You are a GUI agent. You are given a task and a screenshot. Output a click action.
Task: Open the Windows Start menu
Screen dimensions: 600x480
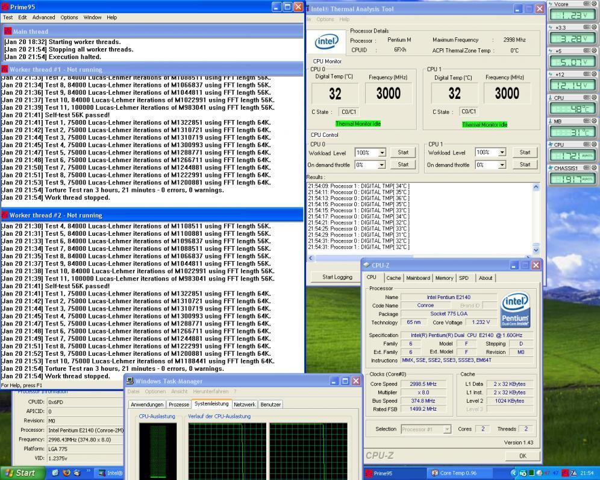tap(22, 473)
